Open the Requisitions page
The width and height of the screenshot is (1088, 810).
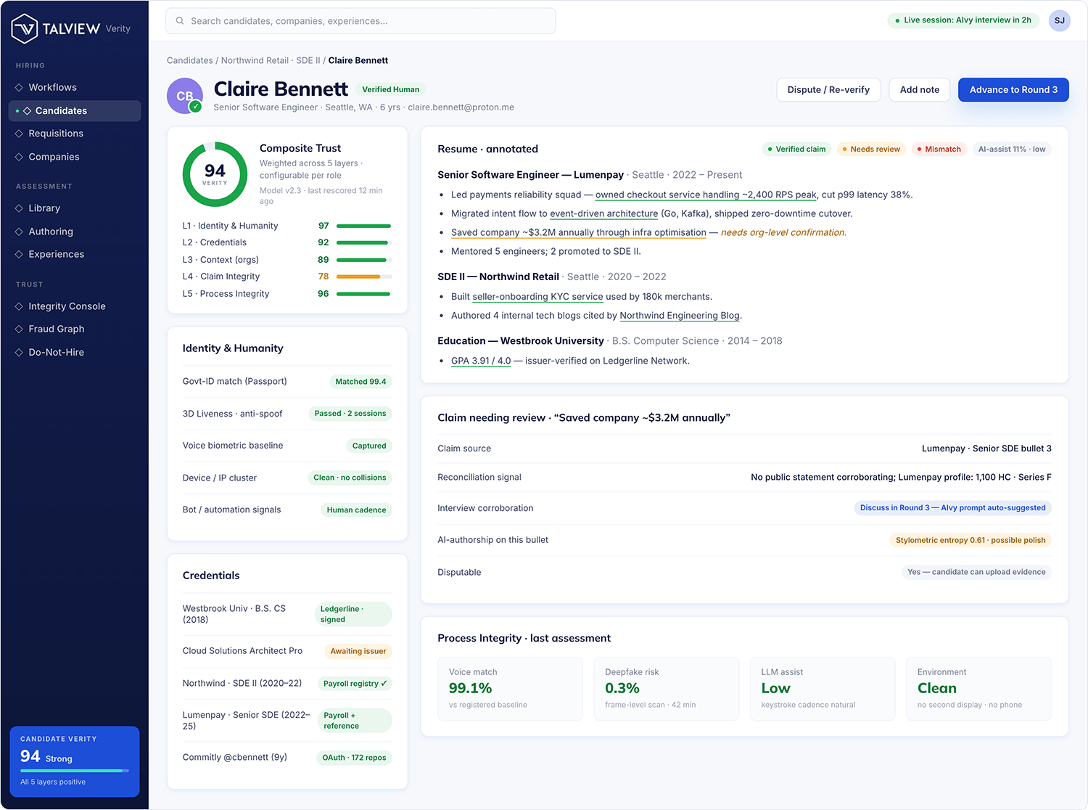[x=75, y=134]
